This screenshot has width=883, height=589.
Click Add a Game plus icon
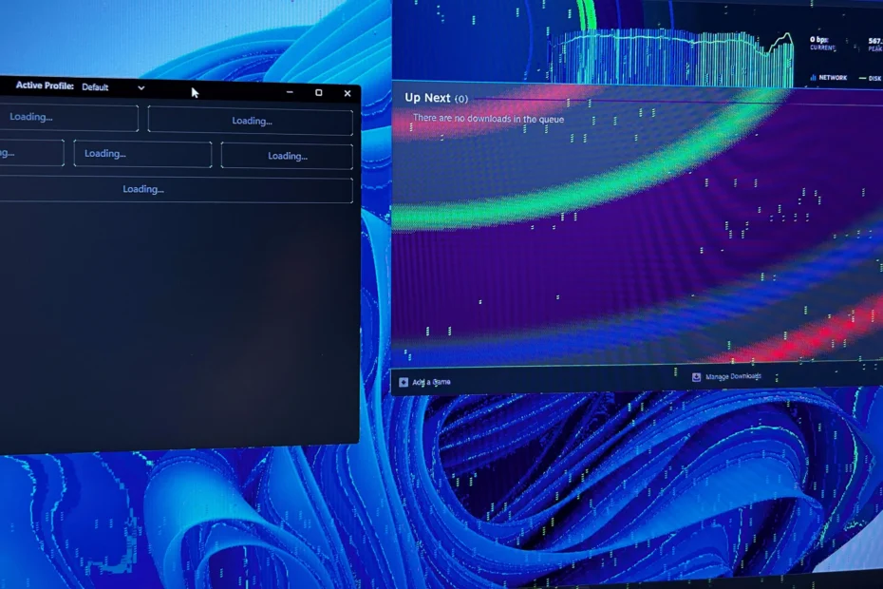click(x=404, y=382)
